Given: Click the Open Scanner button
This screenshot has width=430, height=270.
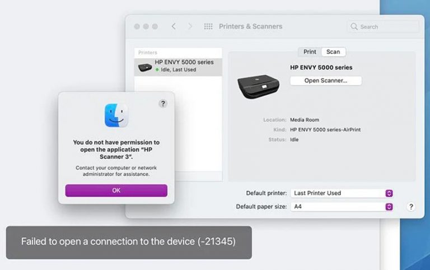Looking at the screenshot, I should tap(326, 81).
